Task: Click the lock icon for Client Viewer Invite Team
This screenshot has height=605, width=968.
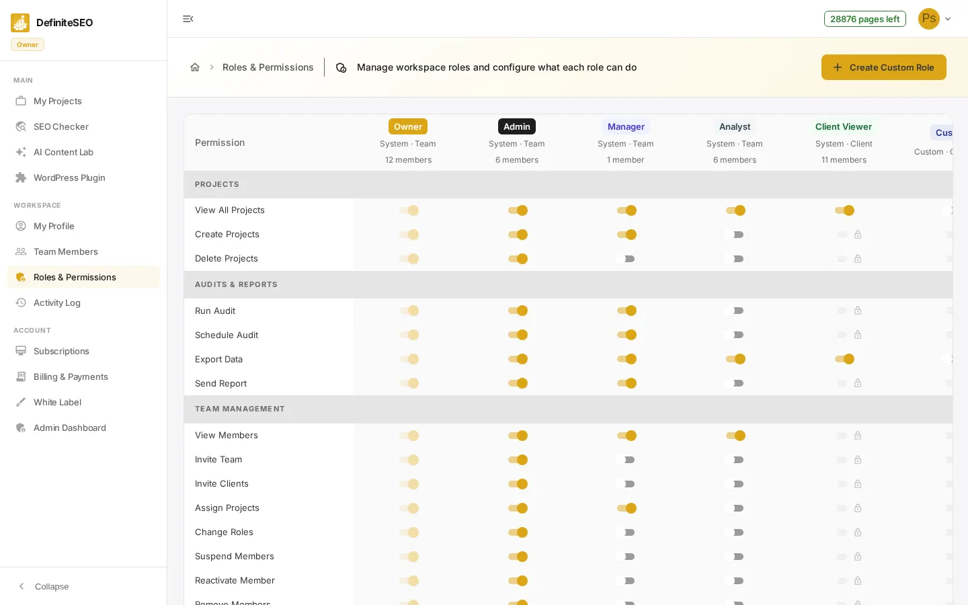Action: pyautogui.click(x=858, y=460)
